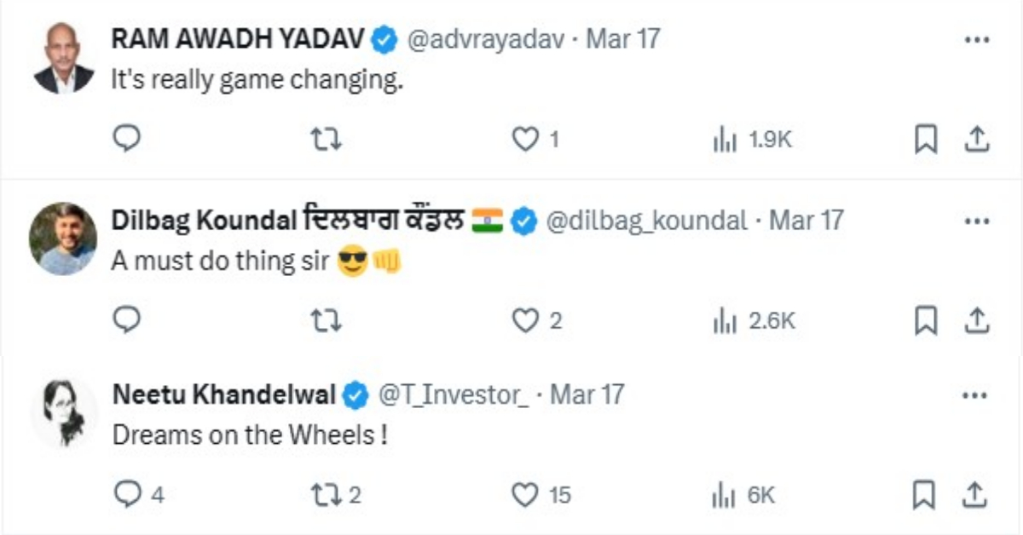Share RAM AWADH YADAV's tweet
The image size is (1023, 535).
pyautogui.click(x=977, y=139)
